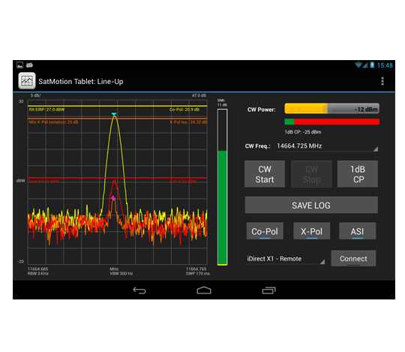This screenshot has width=405, height=352.
Task: Click the 5 dB/ scale label
Action: point(36,95)
